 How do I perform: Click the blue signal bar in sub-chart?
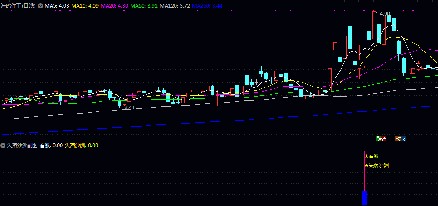364,198
